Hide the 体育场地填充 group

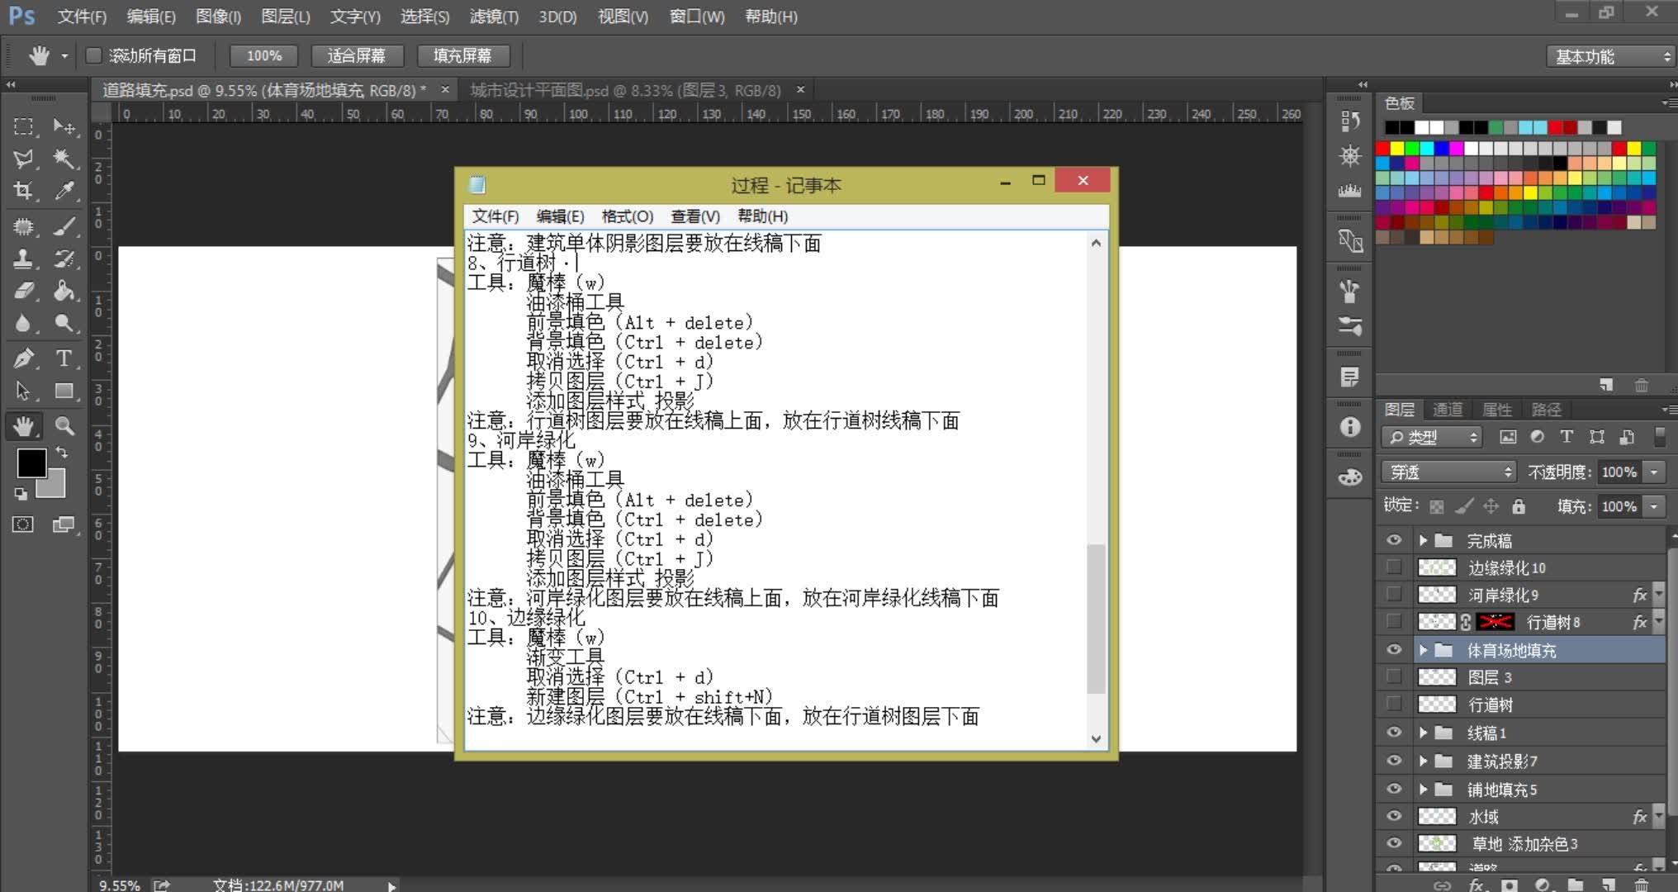[x=1394, y=650]
